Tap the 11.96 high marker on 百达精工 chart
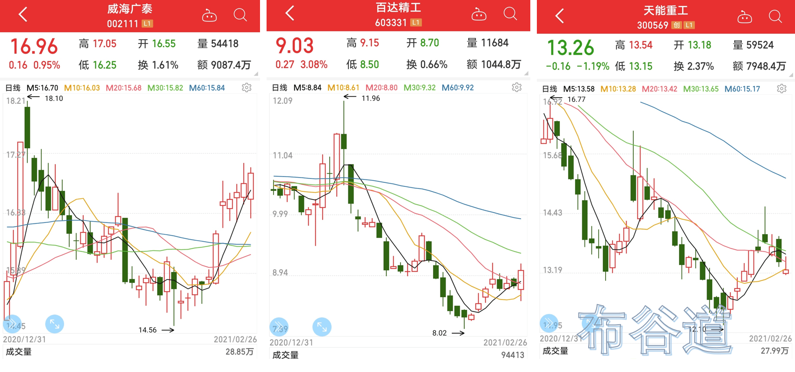 pyautogui.click(x=370, y=98)
